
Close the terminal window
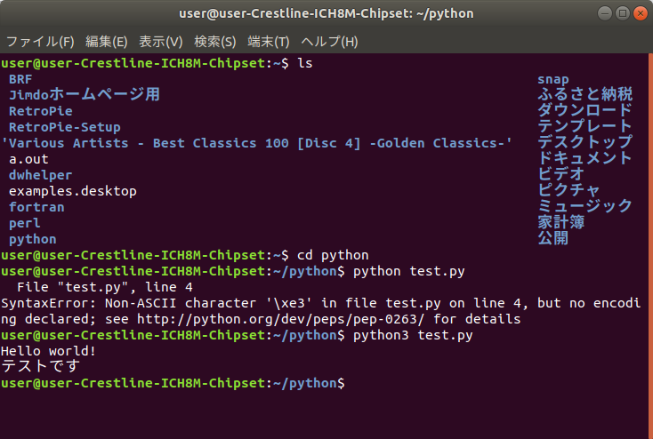coord(640,13)
